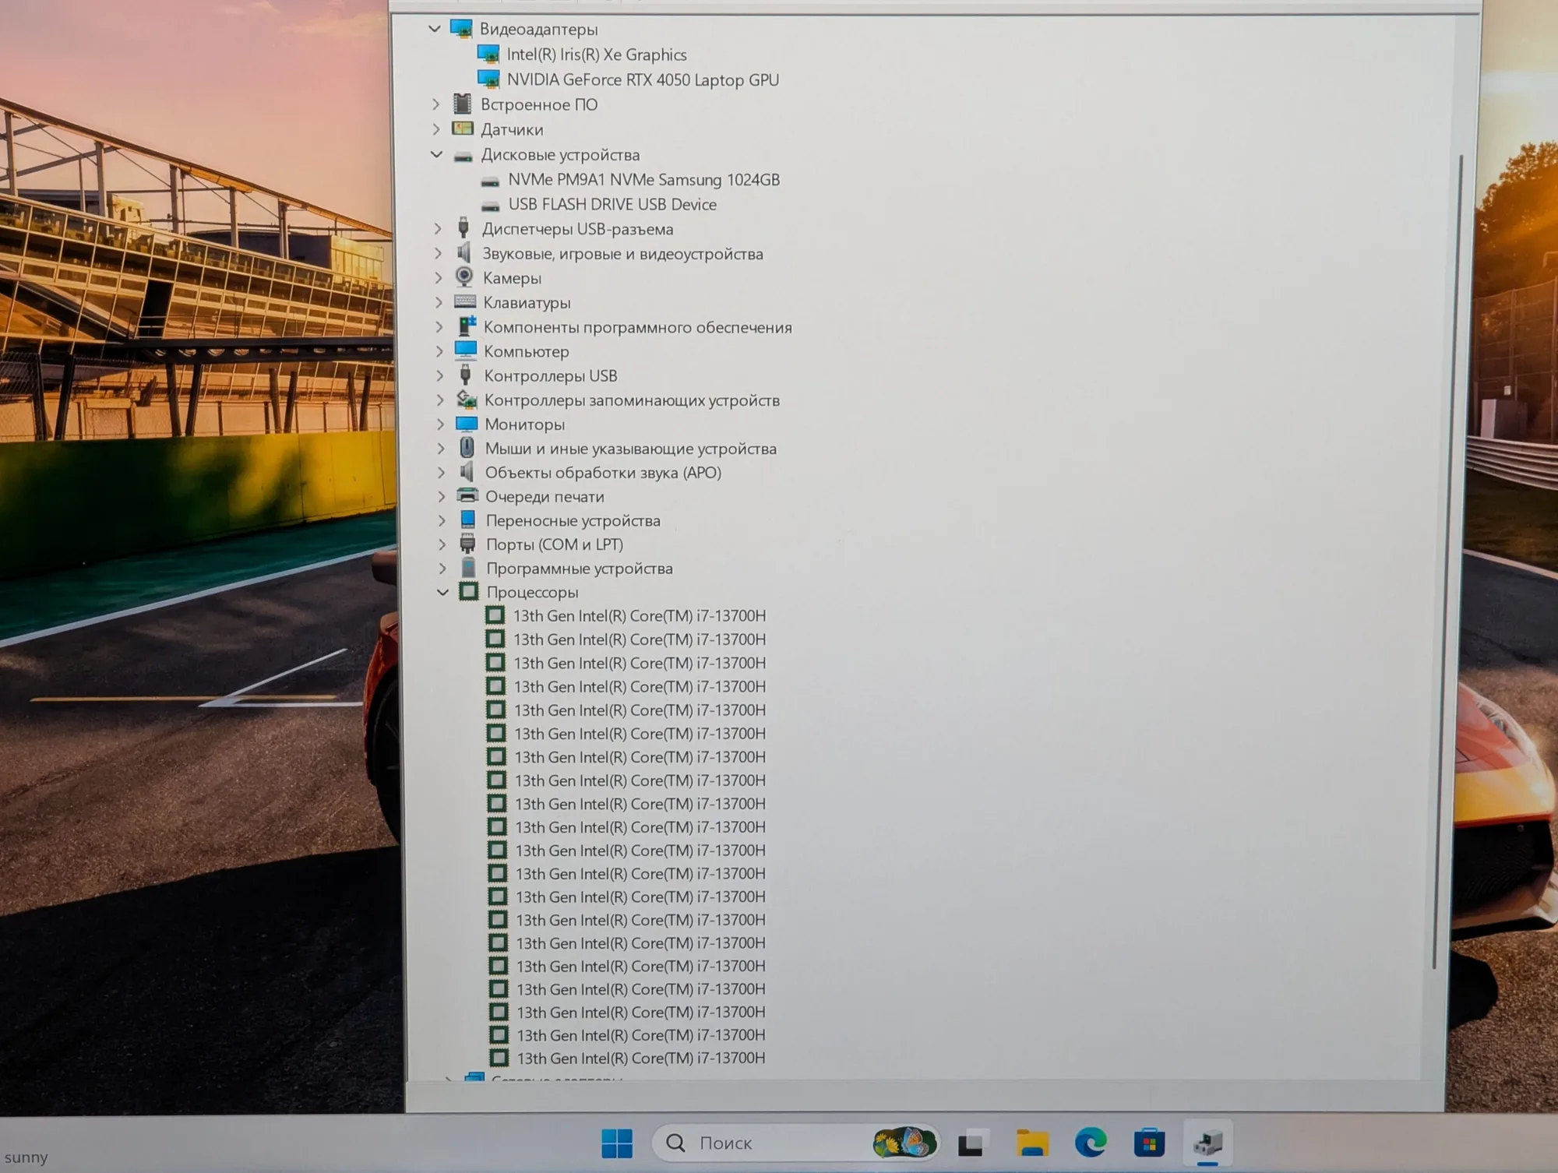Click the Видеоадаптеры monitor icon

click(x=461, y=29)
